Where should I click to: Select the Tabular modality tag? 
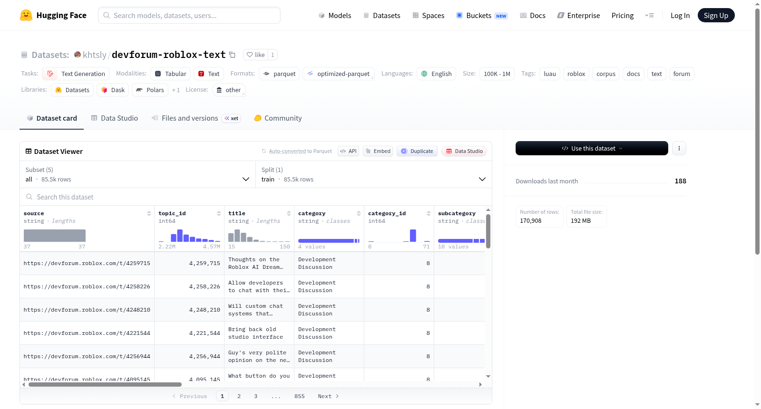pyautogui.click(x=171, y=74)
